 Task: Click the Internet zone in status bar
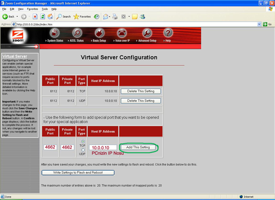pyautogui.click(x=246, y=197)
